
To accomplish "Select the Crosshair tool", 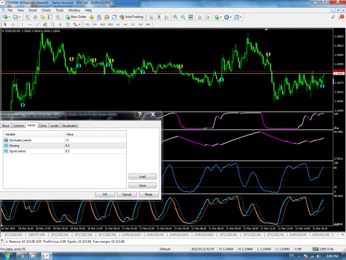I will [13, 24].
